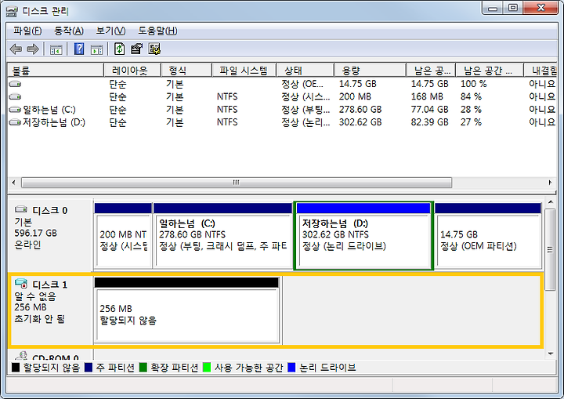Refresh disks with the green arrows icon
This screenshot has width=564, height=399.
pyautogui.click(x=119, y=49)
